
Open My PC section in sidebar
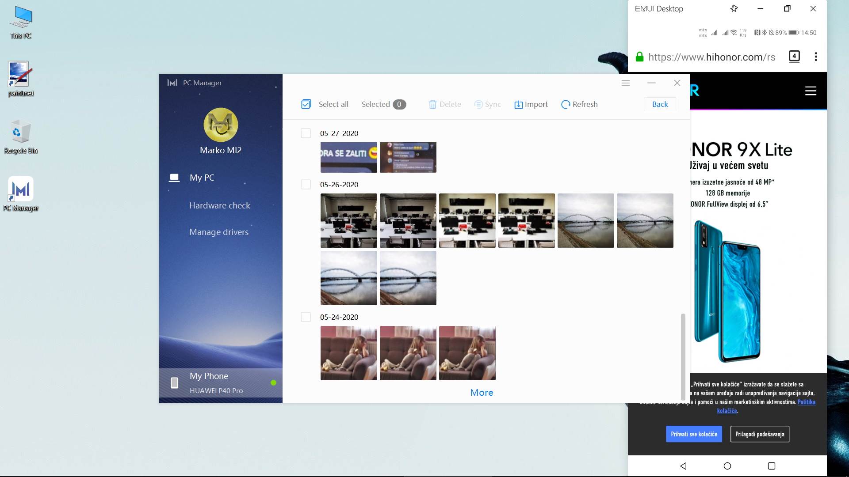point(202,178)
